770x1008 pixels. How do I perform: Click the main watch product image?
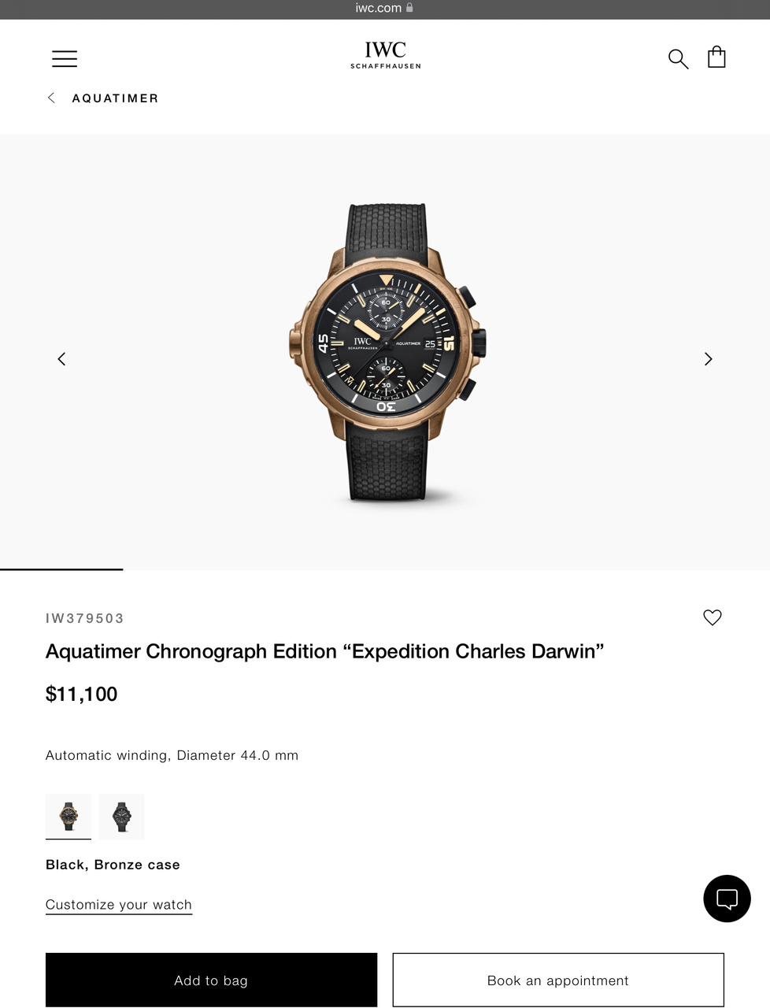(x=387, y=352)
